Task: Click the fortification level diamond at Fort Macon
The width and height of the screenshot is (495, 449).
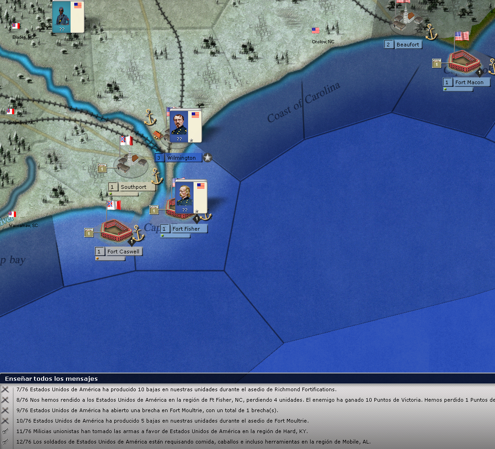Action: [x=479, y=72]
